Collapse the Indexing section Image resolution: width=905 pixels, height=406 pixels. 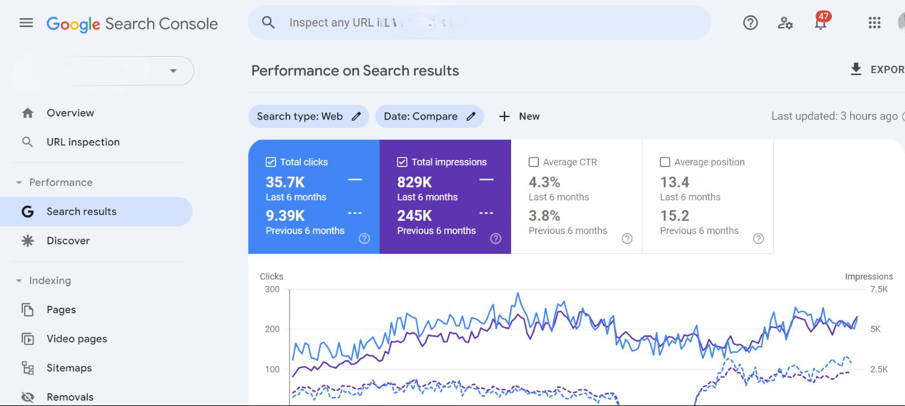click(19, 281)
